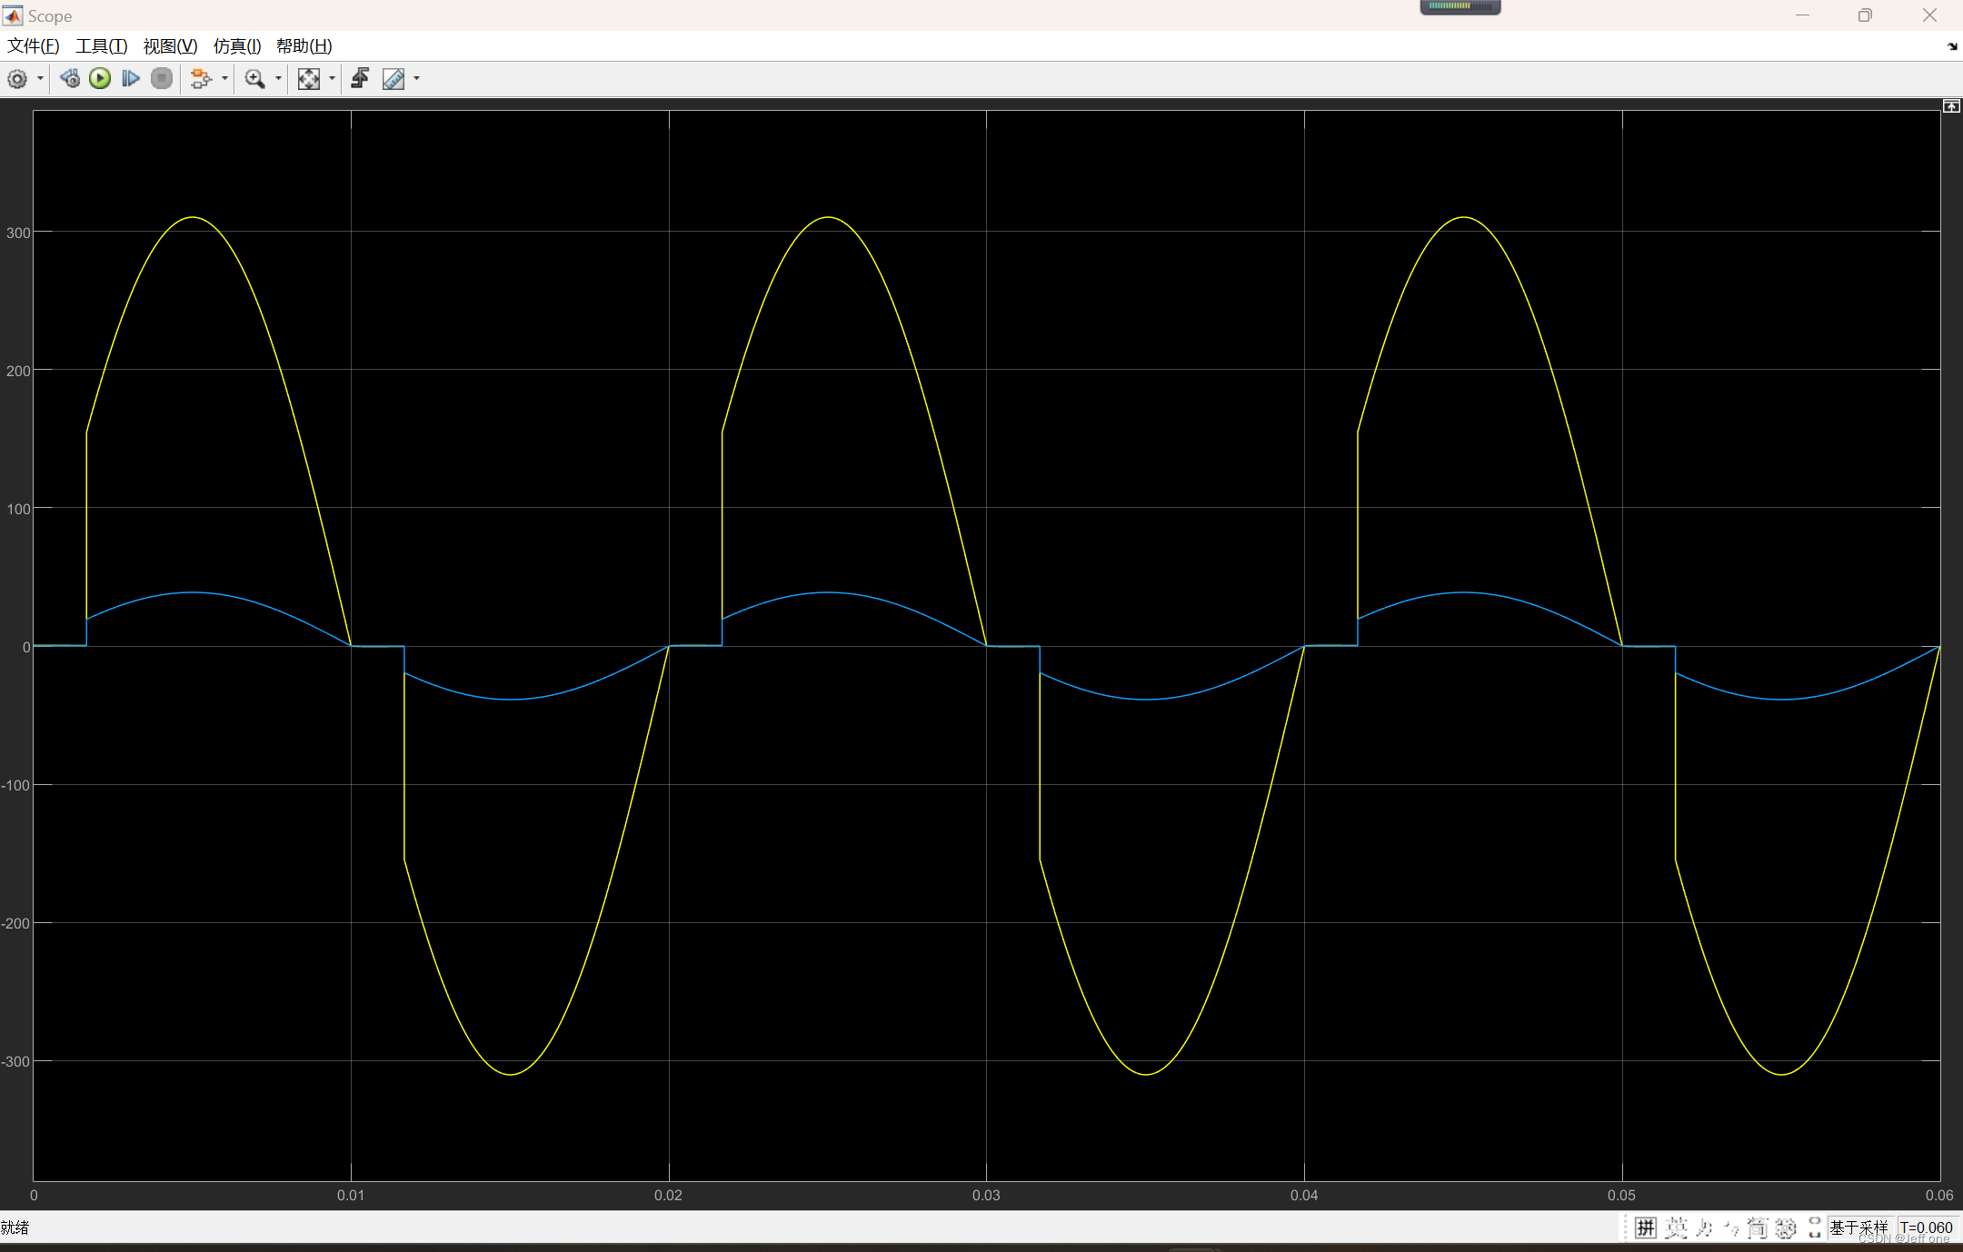1963x1252 pixels.
Task: Open the scope configuration properties gear
Action: 17,79
